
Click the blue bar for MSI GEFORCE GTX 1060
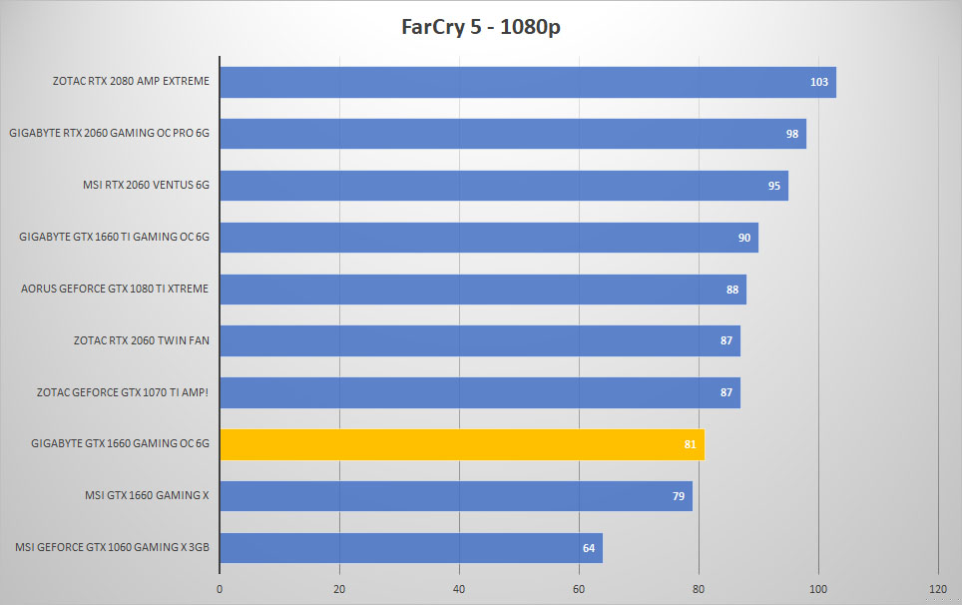[x=412, y=548]
